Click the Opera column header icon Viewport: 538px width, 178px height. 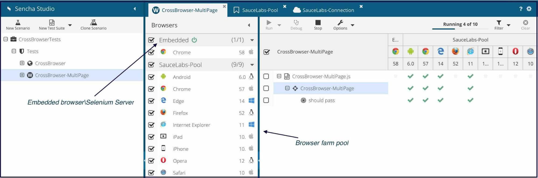point(515,51)
